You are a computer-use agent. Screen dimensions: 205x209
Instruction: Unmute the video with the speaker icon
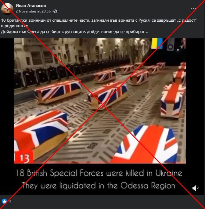(x=195, y=188)
